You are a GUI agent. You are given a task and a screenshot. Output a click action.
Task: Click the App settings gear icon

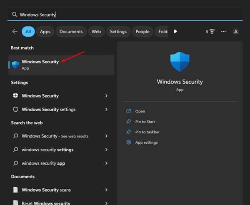tap(129, 142)
